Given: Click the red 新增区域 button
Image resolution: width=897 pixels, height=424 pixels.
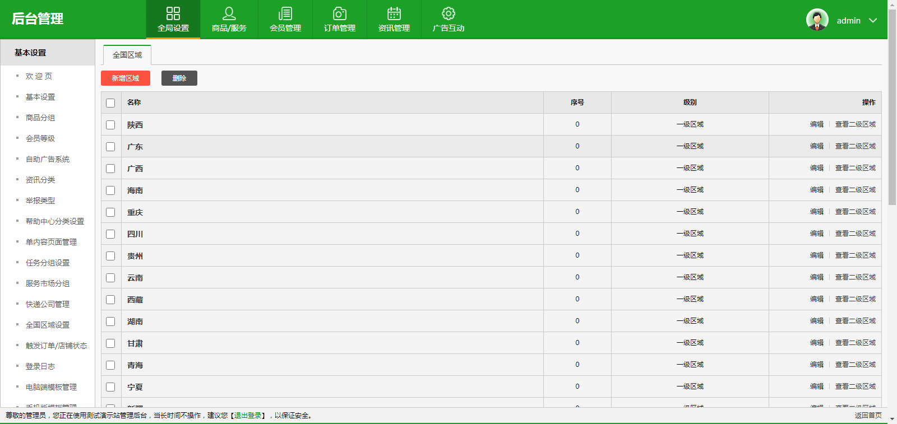Looking at the screenshot, I should point(126,78).
